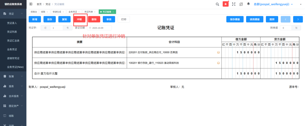The width and height of the screenshot is (305, 126).
Task: Click the 100201 银行存款 account cell
Action: 174,63
